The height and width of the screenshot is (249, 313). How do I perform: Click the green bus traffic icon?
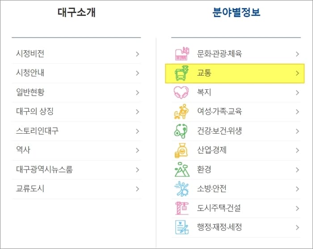tap(182, 73)
